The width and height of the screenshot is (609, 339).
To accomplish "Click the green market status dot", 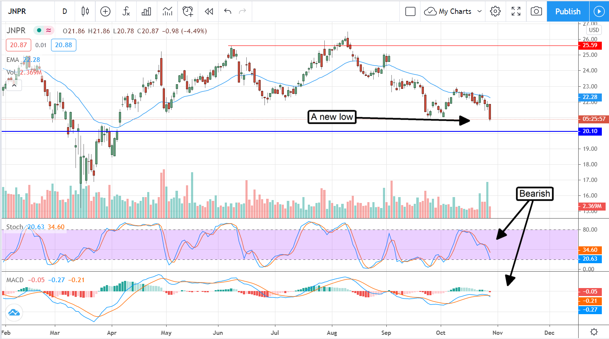I will [39, 30].
